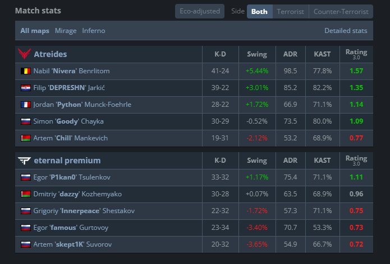The image size is (390, 264).
Task: Click the Atreides team logo
Action: click(24, 54)
